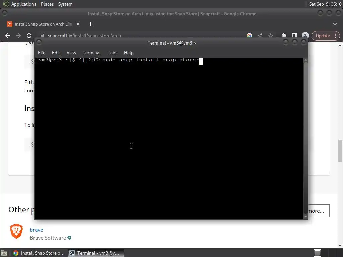Screen dimensions: 343x257
Task: Click the Brave lion logo
Action: coord(16,231)
